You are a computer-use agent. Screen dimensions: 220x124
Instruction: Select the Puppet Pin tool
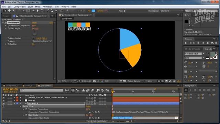click(x=67, y=11)
